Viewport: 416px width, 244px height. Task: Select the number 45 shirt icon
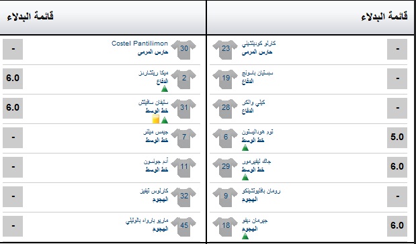(183, 227)
